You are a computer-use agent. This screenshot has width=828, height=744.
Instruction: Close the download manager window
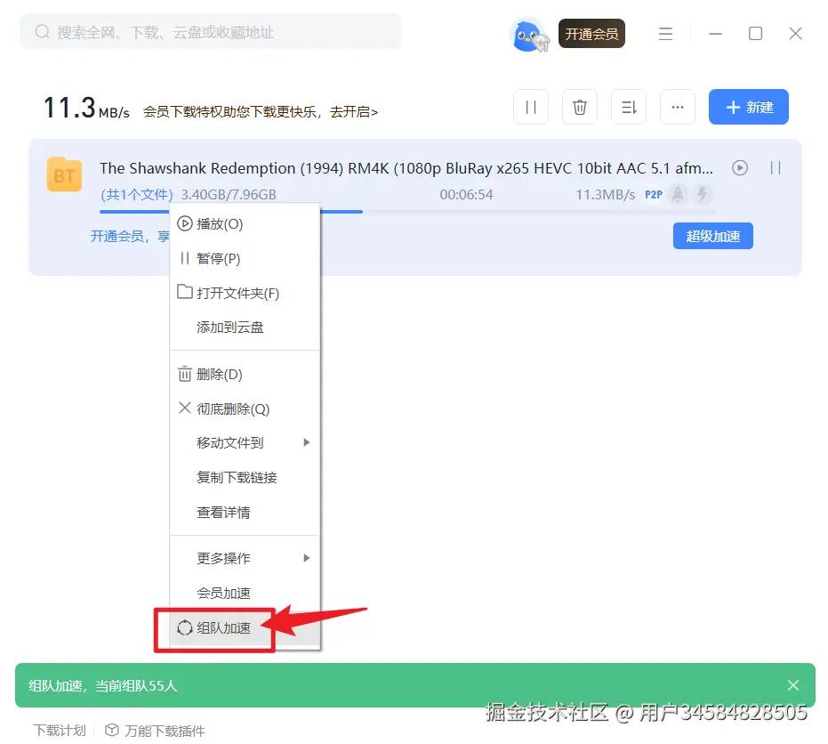(795, 33)
